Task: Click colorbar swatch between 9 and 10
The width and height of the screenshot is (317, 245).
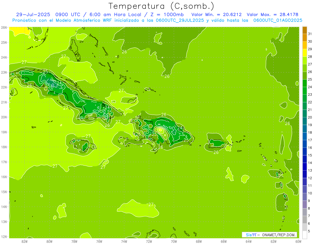Action: (x=305, y=197)
